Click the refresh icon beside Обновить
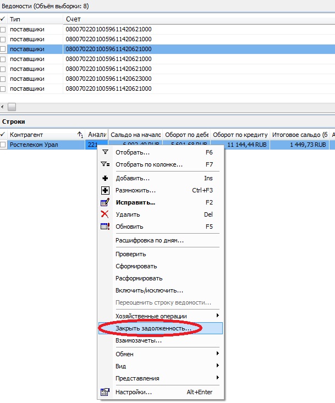 (105, 227)
